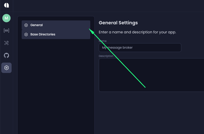Screen dimensions: 204x134
Task: Click gear icon beside General
Action: click(x=26, y=25)
